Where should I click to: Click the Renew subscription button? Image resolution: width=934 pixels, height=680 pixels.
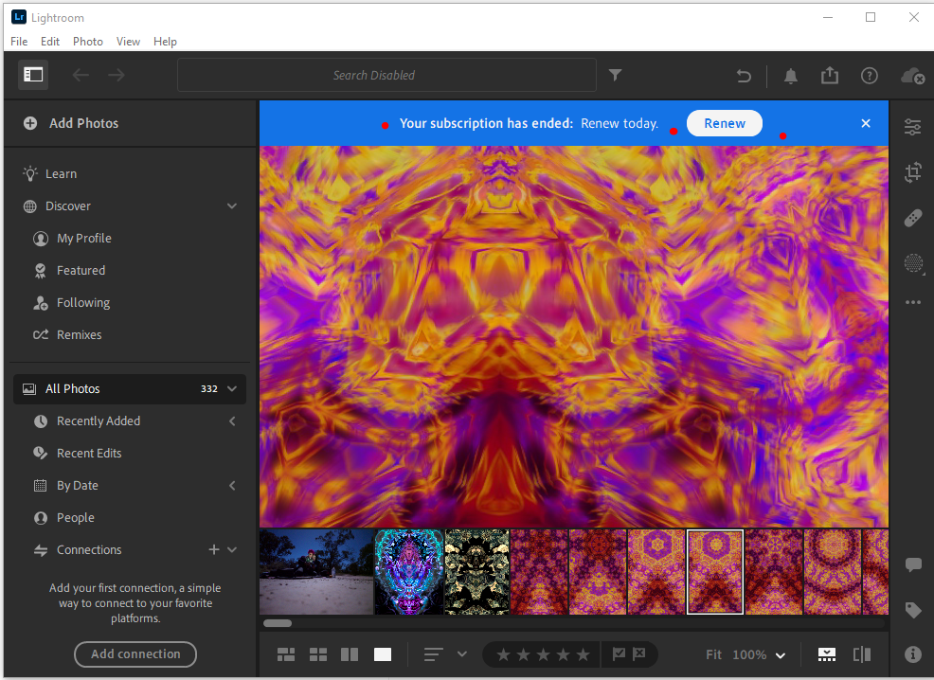[x=724, y=123]
